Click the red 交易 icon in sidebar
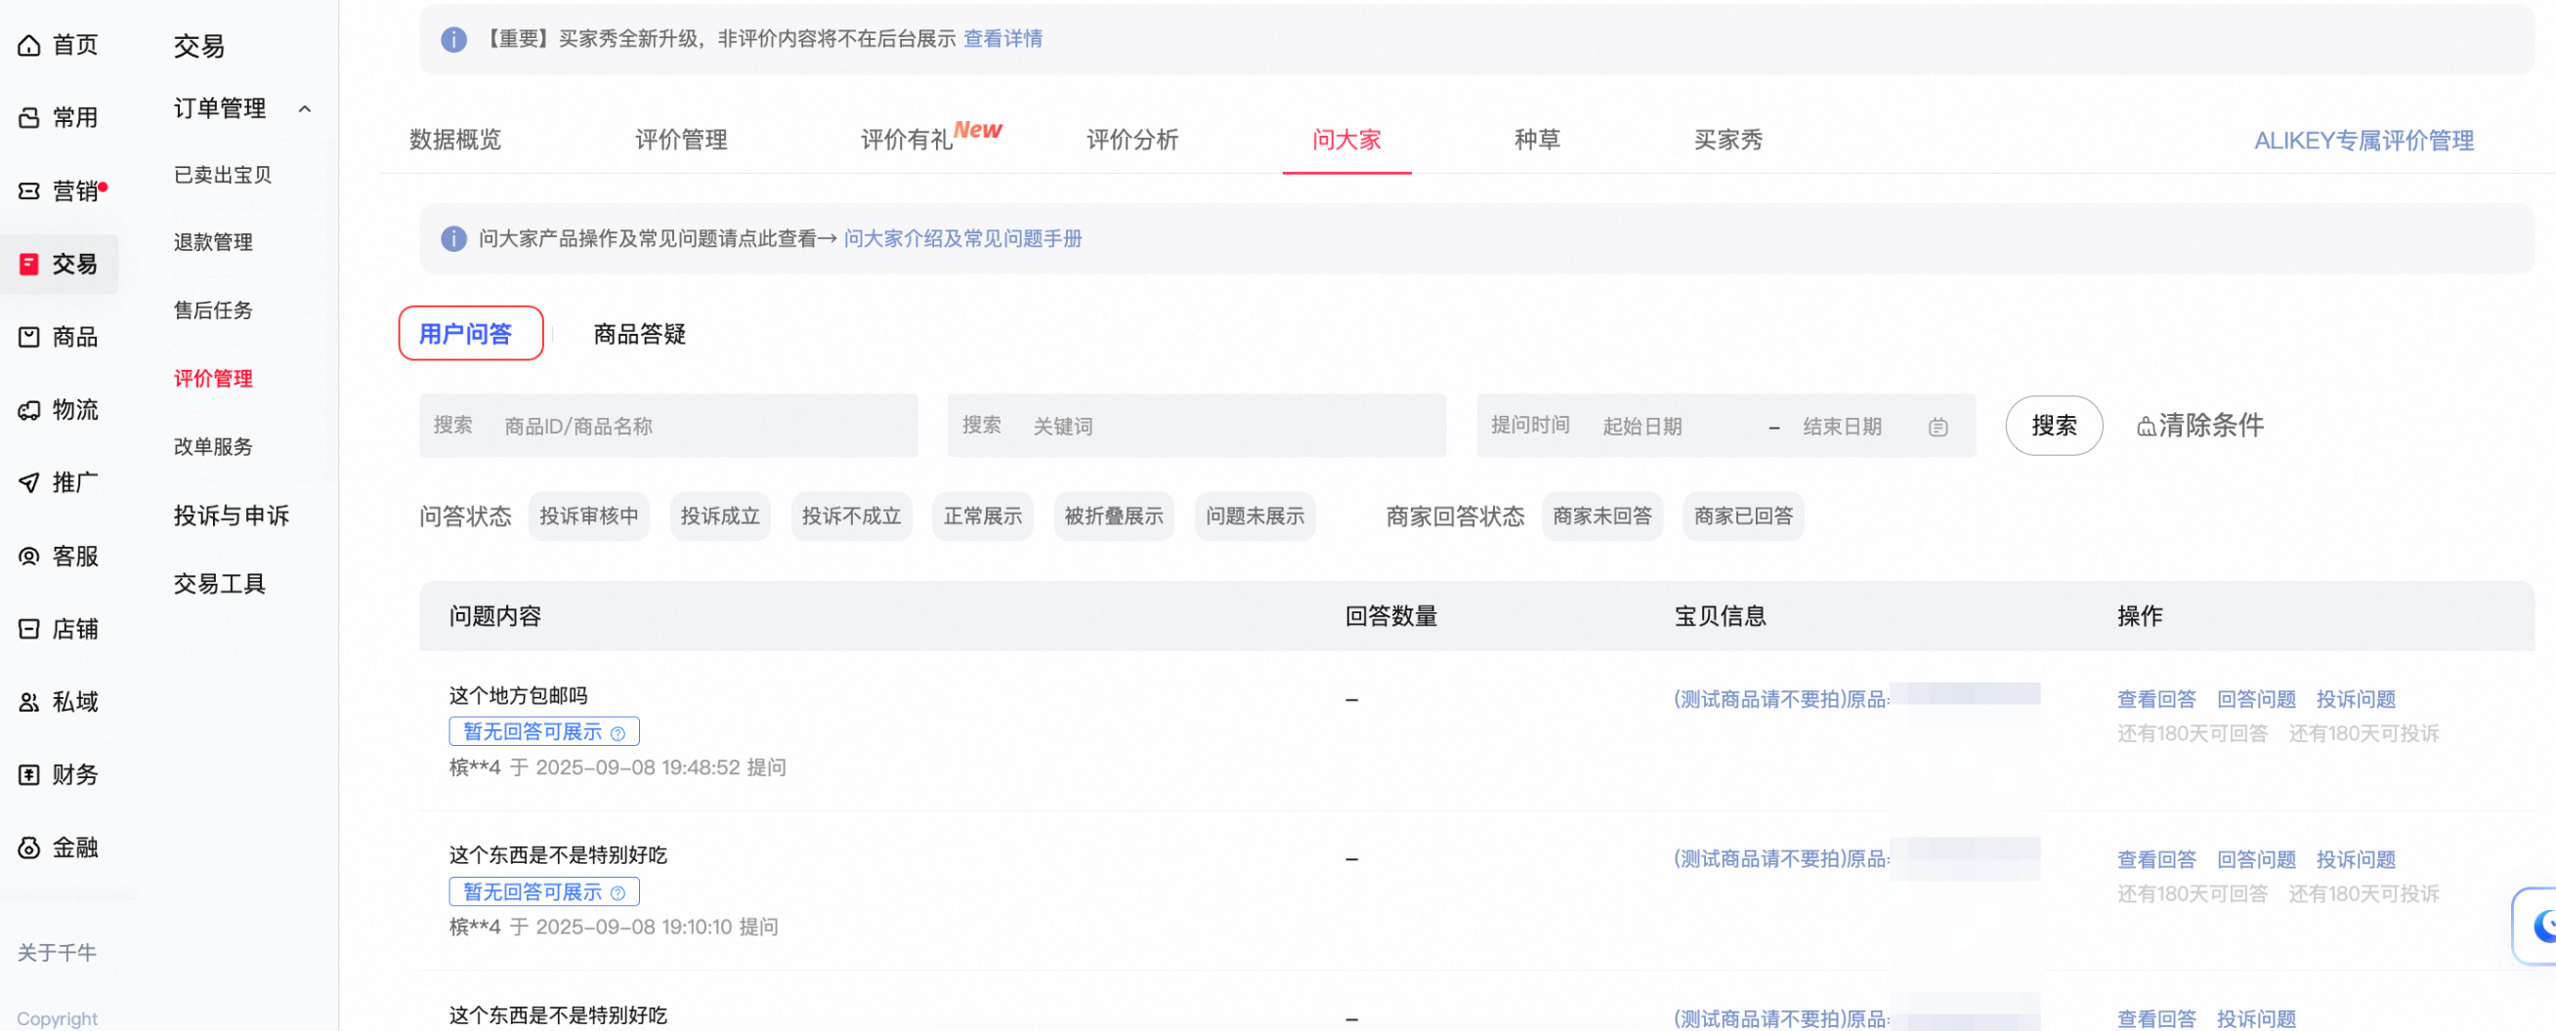Image resolution: width=2556 pixels, height=1031 pixels. pos(29,264)
